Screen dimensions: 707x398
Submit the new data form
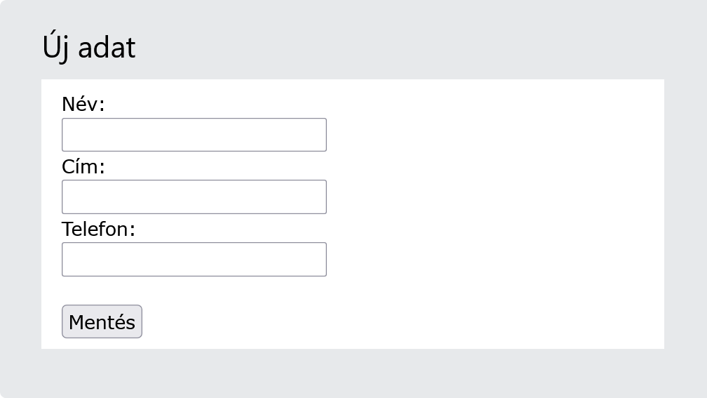[102, 321]
